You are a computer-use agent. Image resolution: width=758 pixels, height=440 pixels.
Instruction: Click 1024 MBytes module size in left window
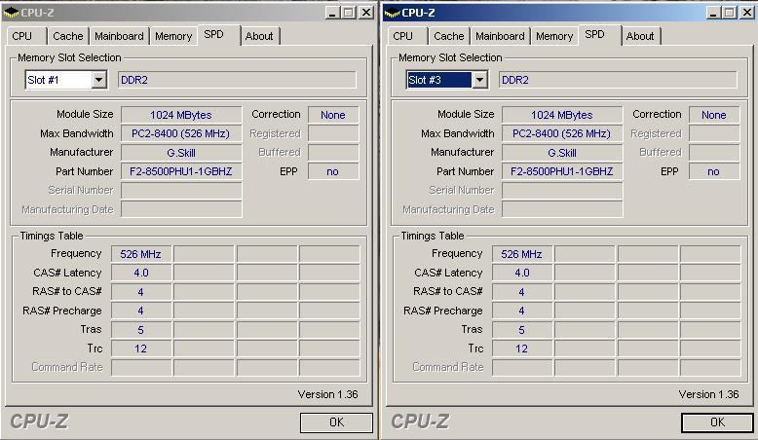(x=181, y=115)
